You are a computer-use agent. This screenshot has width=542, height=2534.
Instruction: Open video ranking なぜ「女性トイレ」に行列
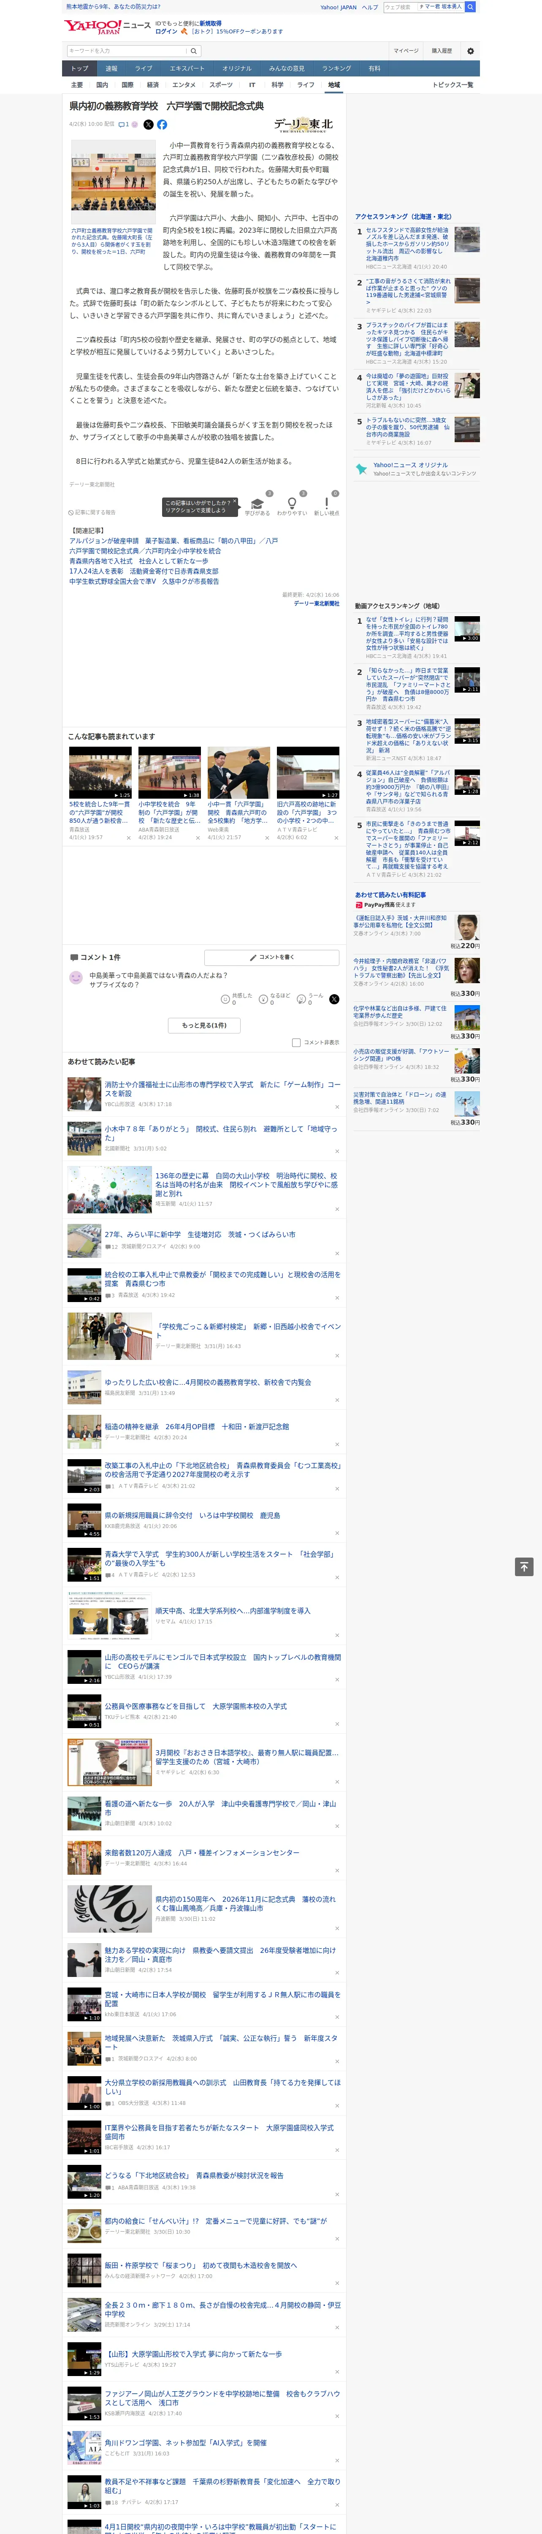point(407,633)
